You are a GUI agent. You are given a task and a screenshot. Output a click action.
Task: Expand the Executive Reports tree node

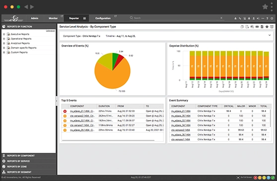coord(4,34)
